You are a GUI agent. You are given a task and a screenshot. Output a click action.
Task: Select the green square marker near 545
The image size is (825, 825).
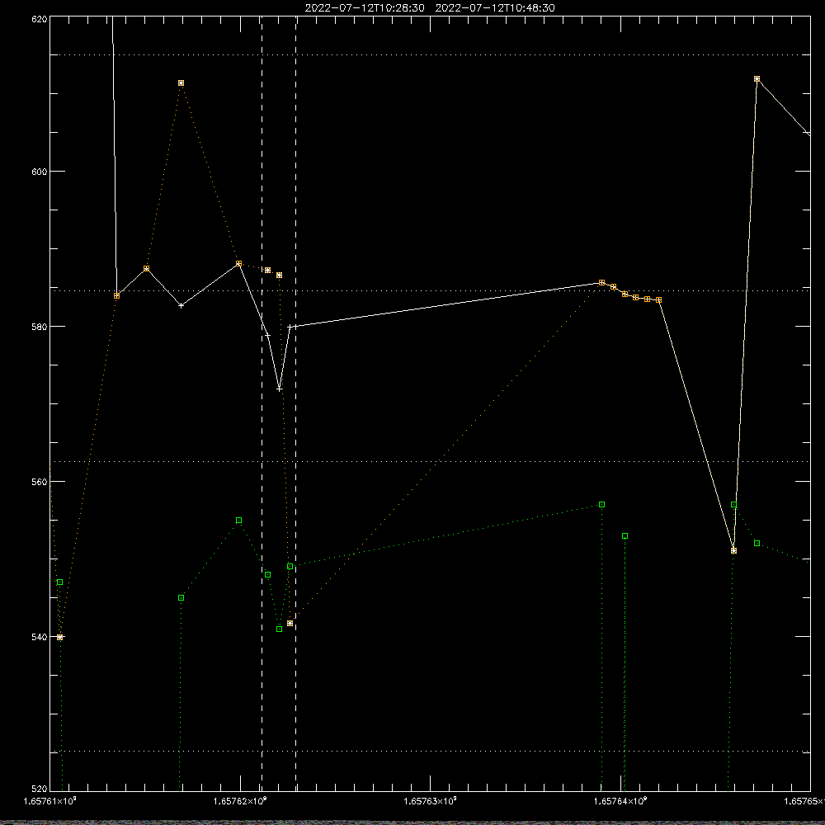click(x=181, y=597)
